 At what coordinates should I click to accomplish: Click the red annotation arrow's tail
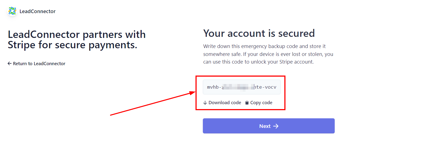[x=111, y=115]
